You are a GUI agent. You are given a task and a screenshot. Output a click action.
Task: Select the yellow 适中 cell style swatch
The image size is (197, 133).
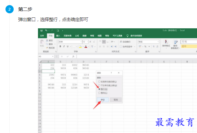[189, 46]
